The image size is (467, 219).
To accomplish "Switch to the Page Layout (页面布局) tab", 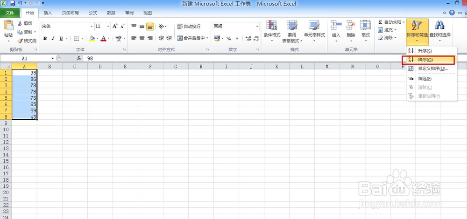I will [x=71, y=13].
